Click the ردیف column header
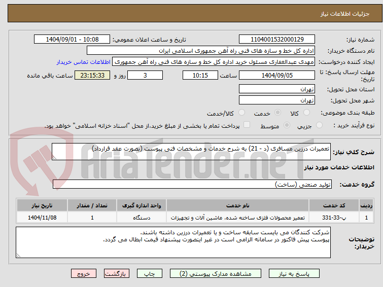The height and width of the screenshot is (287, 383). (366, 205)
